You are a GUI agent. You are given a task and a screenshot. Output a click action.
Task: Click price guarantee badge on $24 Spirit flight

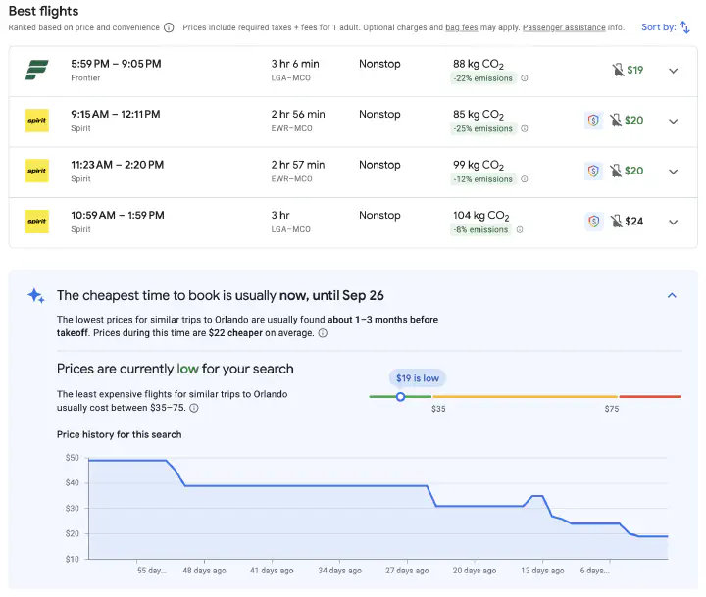click(593, 222)
